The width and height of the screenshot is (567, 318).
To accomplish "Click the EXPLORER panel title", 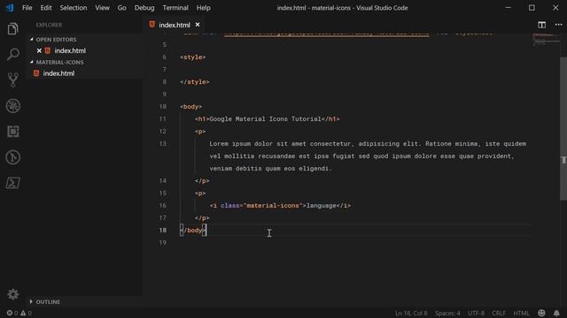I will (49, 25).
